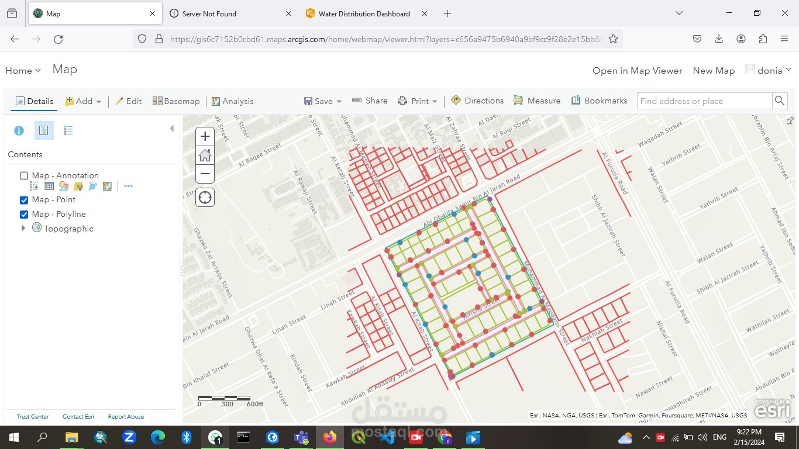
Task: Expand map attribution in map corner
Action: tap(790, 120)
